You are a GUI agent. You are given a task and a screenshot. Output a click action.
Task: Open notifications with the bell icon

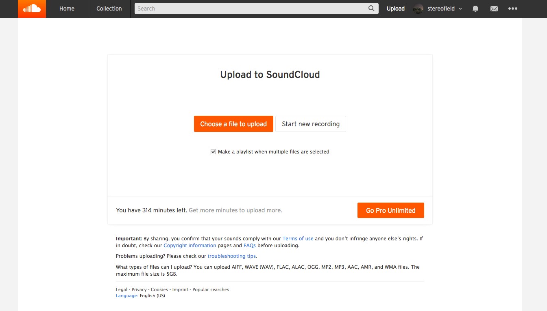475,9
